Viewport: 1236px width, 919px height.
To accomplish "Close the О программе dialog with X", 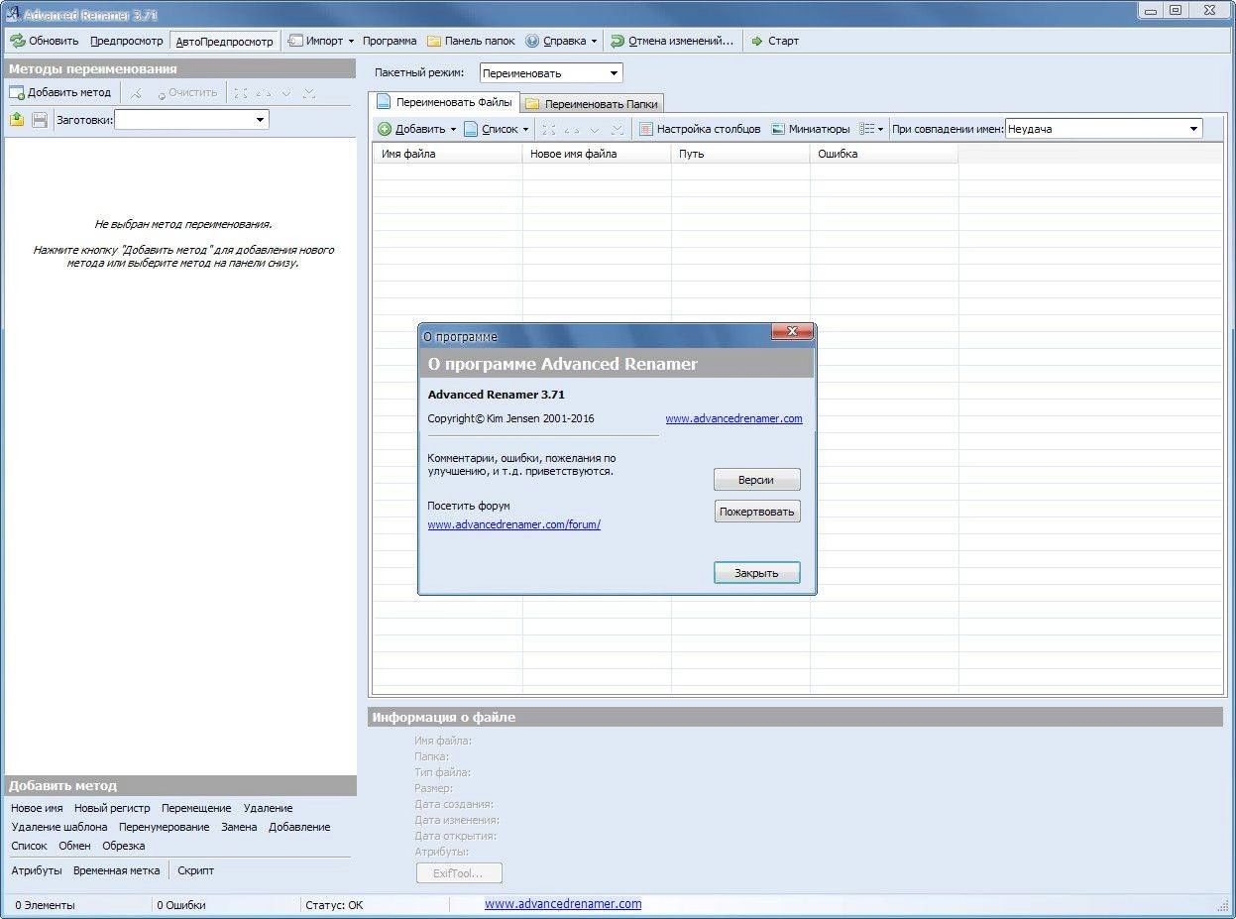I will (792, 332).
